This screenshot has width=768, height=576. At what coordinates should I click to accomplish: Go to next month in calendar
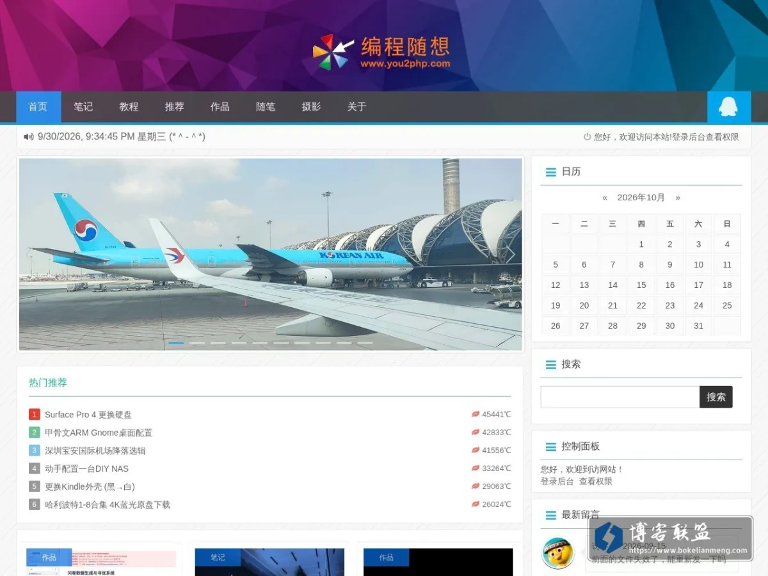tap(678, 198)
